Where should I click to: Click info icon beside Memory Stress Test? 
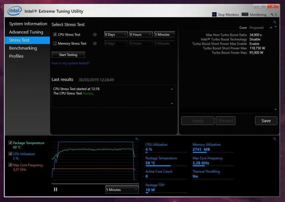pyautogui.click(x=95, y=44)
